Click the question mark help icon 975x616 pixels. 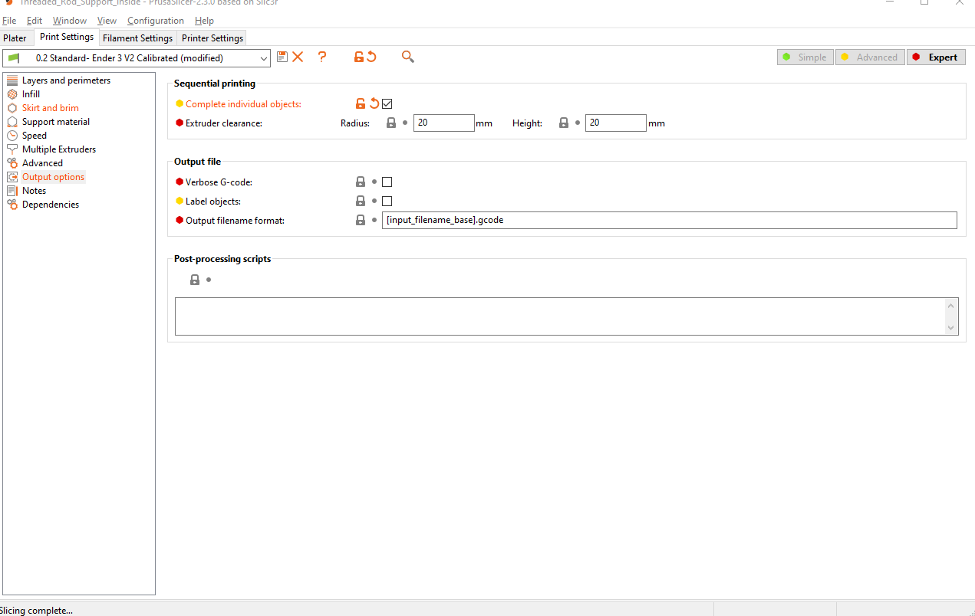coord(321,57)
